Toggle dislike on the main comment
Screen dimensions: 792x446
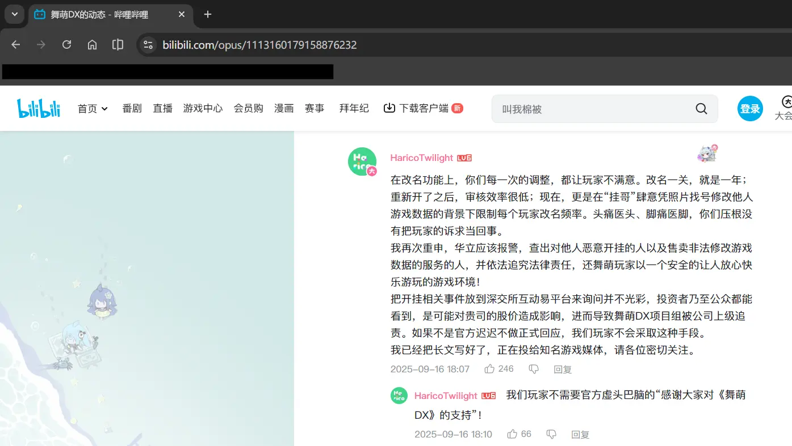click(x=533, y=368)
